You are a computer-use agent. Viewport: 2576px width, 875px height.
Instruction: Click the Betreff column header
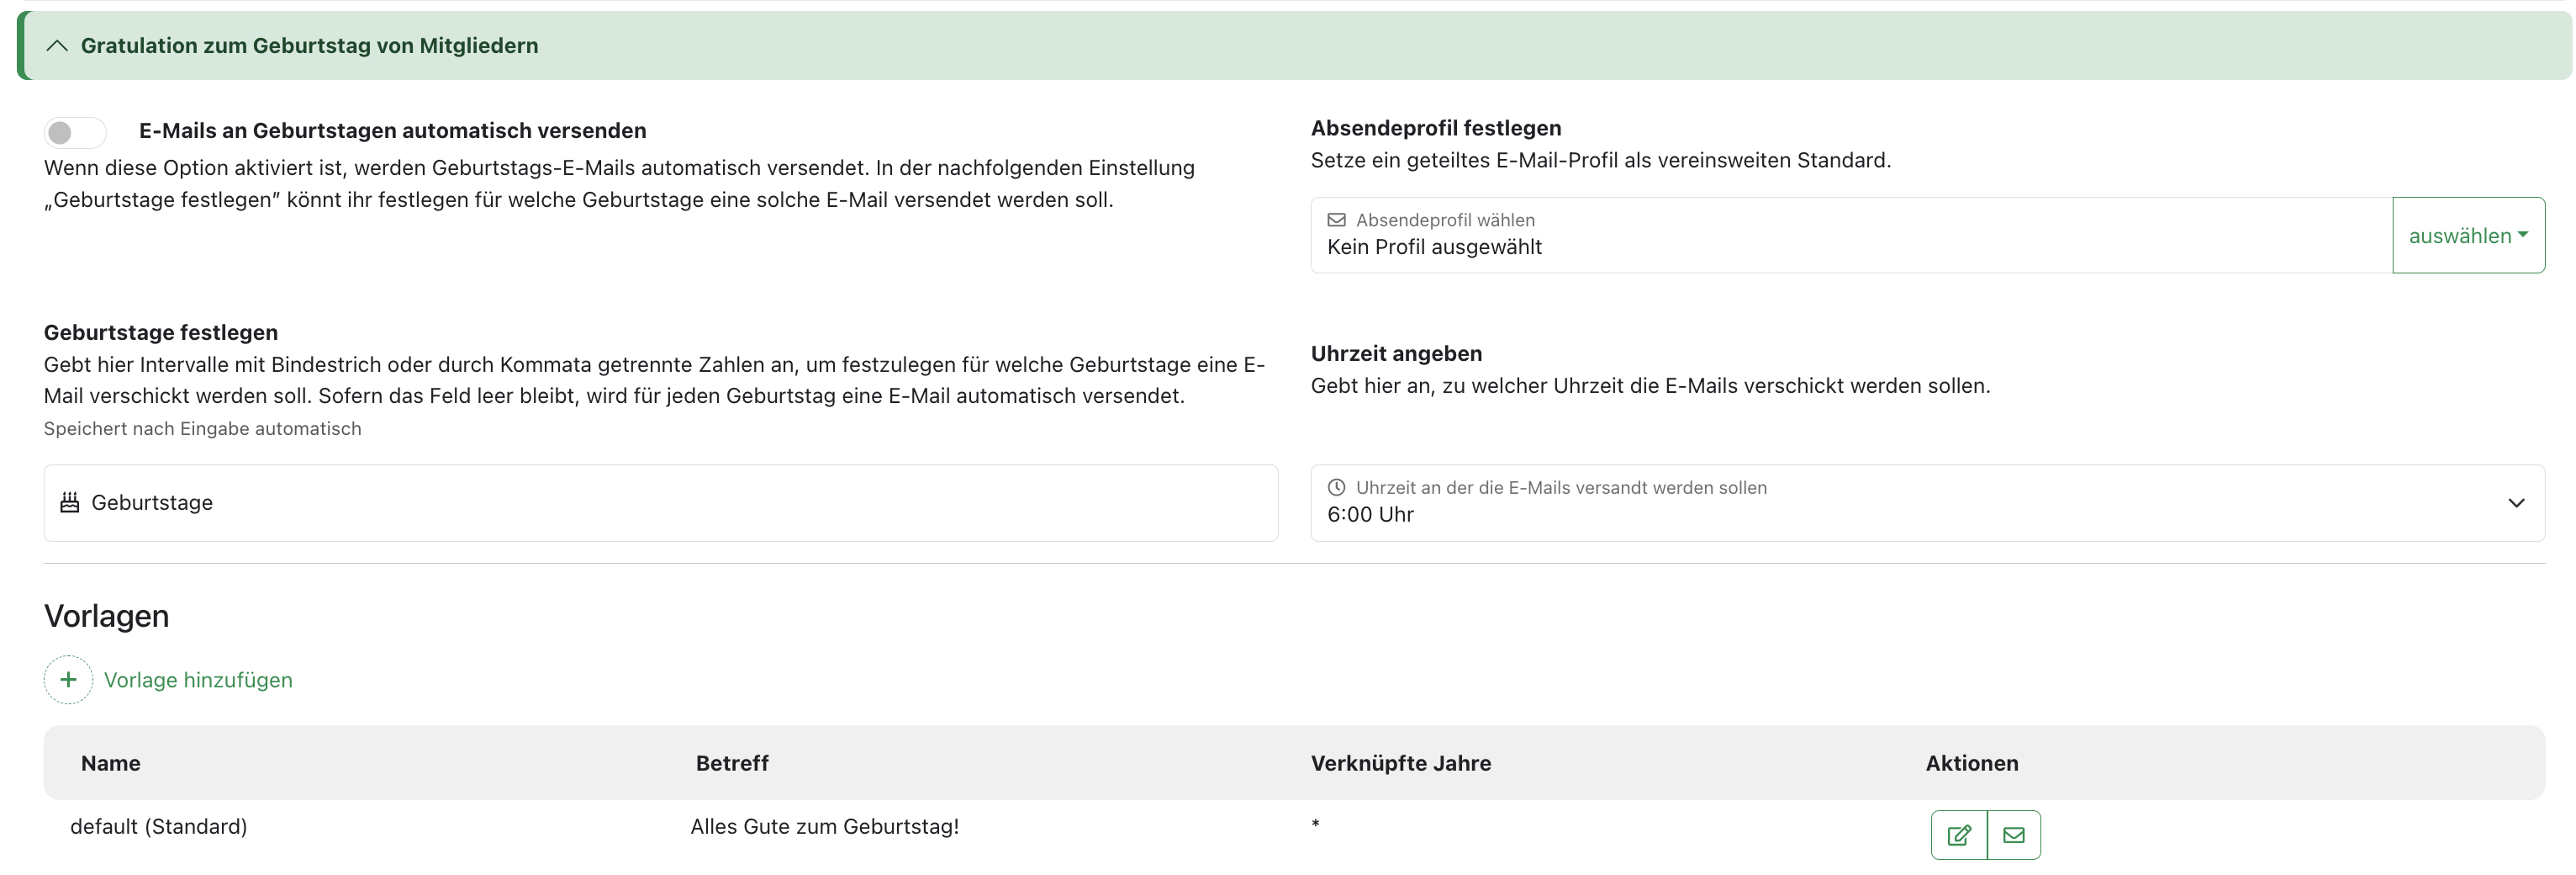732,763
